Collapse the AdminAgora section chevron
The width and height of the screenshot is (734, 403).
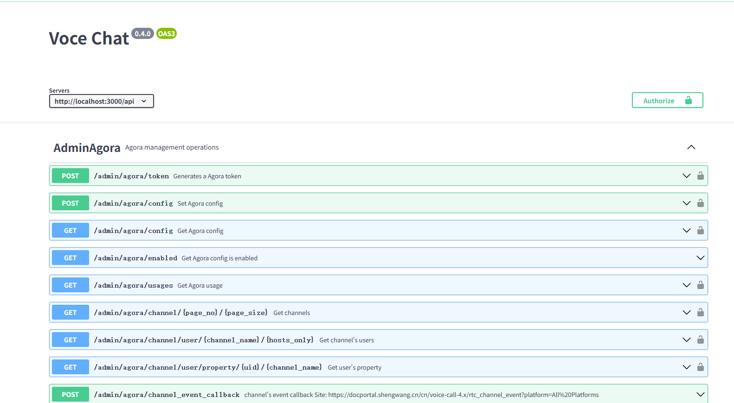coord(691,147)
